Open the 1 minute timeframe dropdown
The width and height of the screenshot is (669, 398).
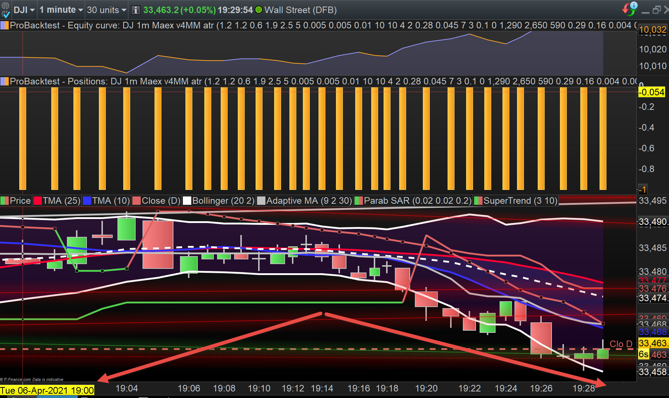[x=61, y=10]
